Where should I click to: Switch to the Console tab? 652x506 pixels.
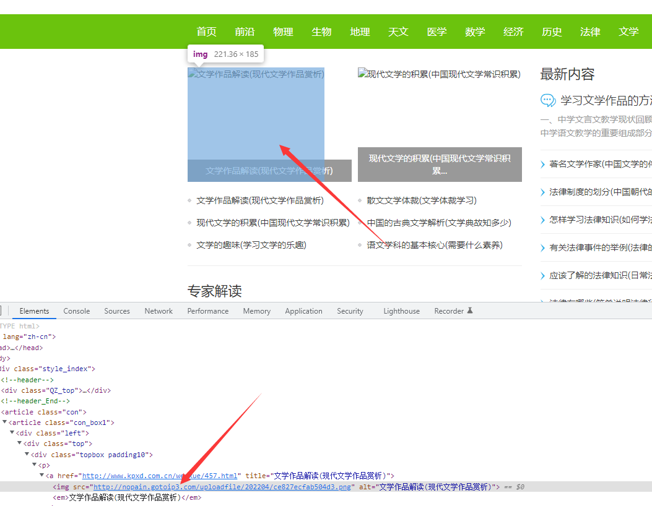77,311
